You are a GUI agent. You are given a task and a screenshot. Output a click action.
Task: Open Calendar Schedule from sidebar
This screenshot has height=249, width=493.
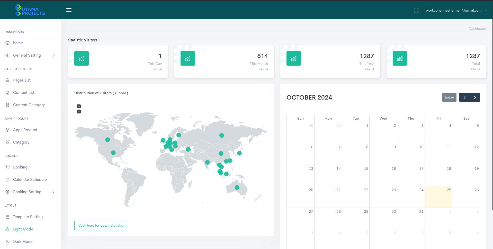pyautogui.click(x=30, y=180)
